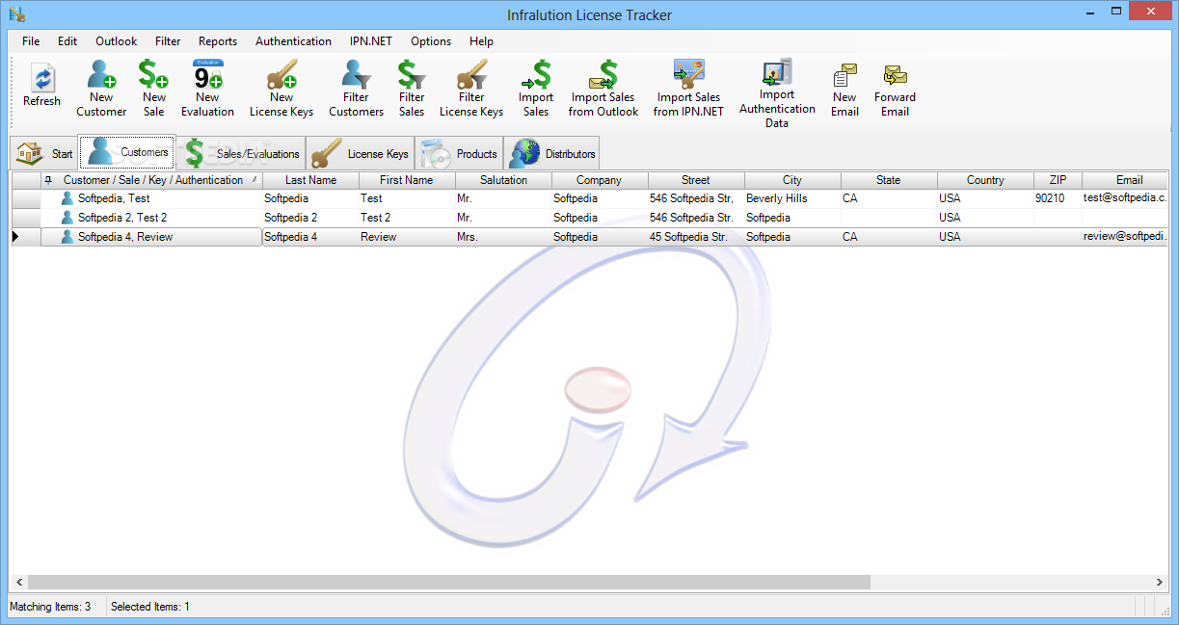Open the Distributors tab
Viewport: 1179px width, 625px height.
[551, 153]
